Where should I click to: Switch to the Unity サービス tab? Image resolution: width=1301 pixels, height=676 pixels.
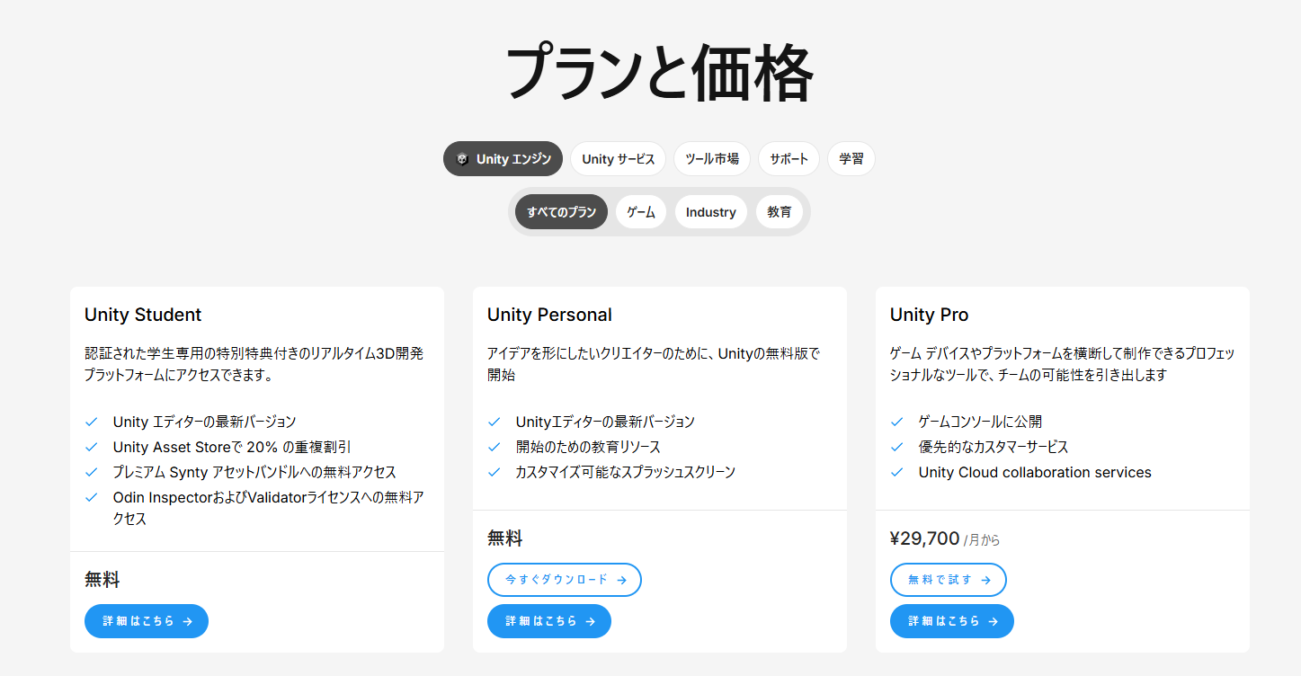618,158
